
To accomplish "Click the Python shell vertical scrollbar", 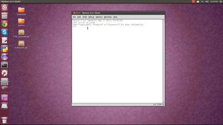I will (164, 61).
